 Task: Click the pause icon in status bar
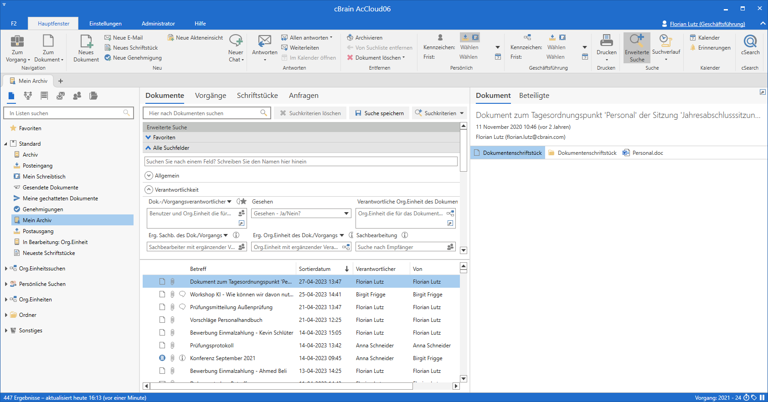coord(762,397)
